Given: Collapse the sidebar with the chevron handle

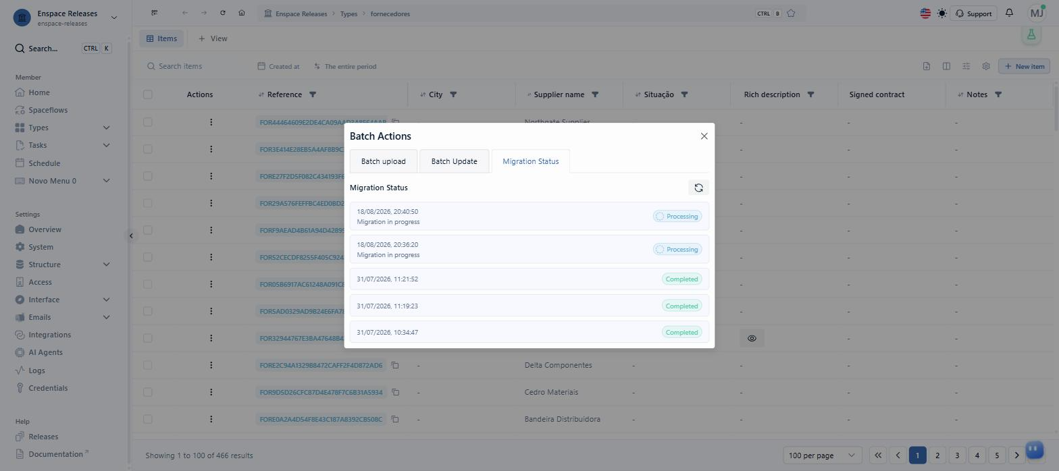Looking at the screenshot, I should pos(131,235).
